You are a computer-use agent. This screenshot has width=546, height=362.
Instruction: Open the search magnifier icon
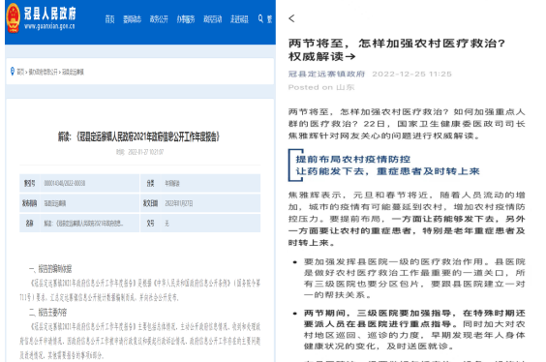tap(260, 18)
